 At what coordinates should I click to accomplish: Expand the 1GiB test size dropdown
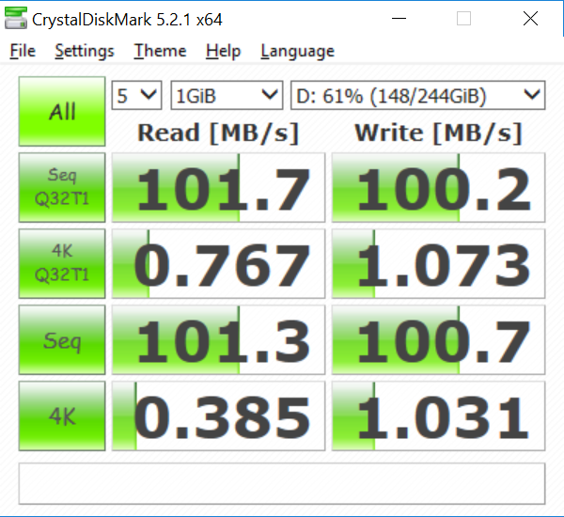click(x=227, y=95)
